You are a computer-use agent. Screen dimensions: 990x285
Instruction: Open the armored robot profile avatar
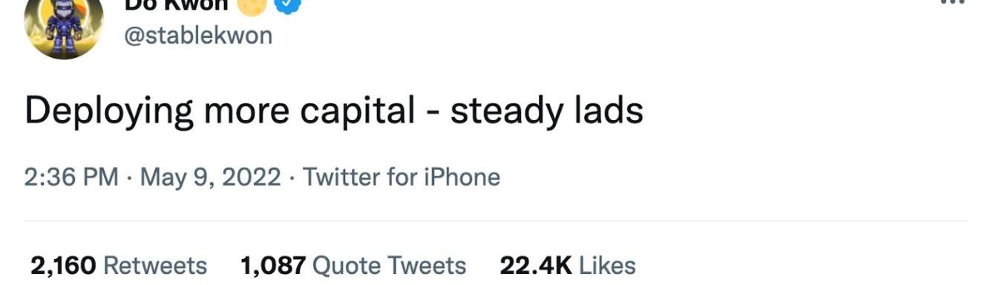tap(63, 27)
